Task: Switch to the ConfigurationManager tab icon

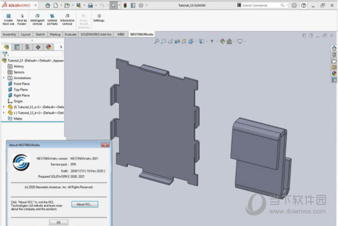Action: (x=28, y=47)
